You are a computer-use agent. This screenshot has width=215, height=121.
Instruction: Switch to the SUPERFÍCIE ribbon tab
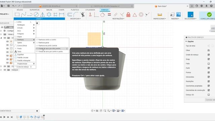(35, 10)
